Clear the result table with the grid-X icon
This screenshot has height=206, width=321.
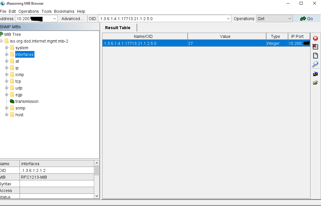pos(315,47)
